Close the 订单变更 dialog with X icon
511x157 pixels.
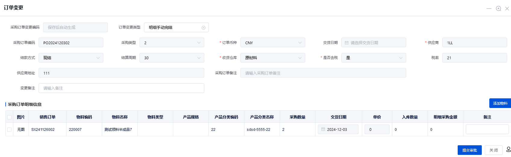[x=507, y=8]
